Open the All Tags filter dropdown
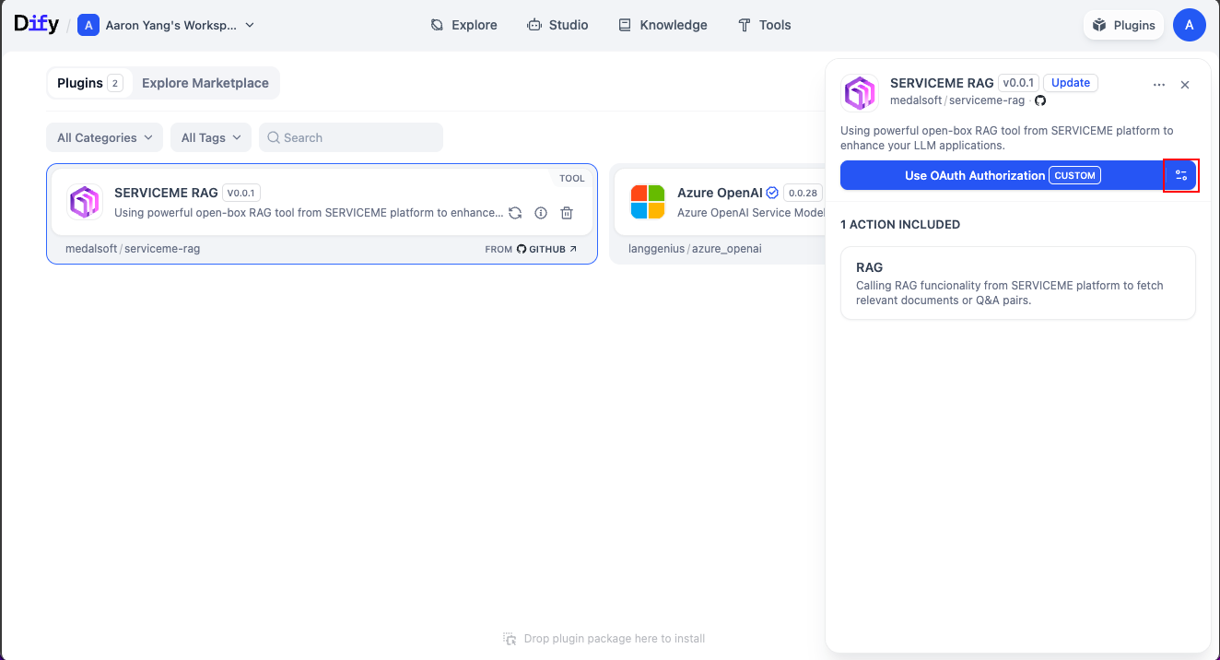Viewport: 1220px width, 660px height. coord(211,137)
